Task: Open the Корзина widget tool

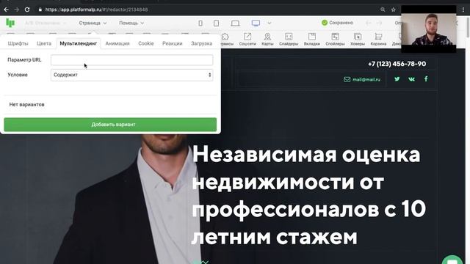Action: point(378,39)
